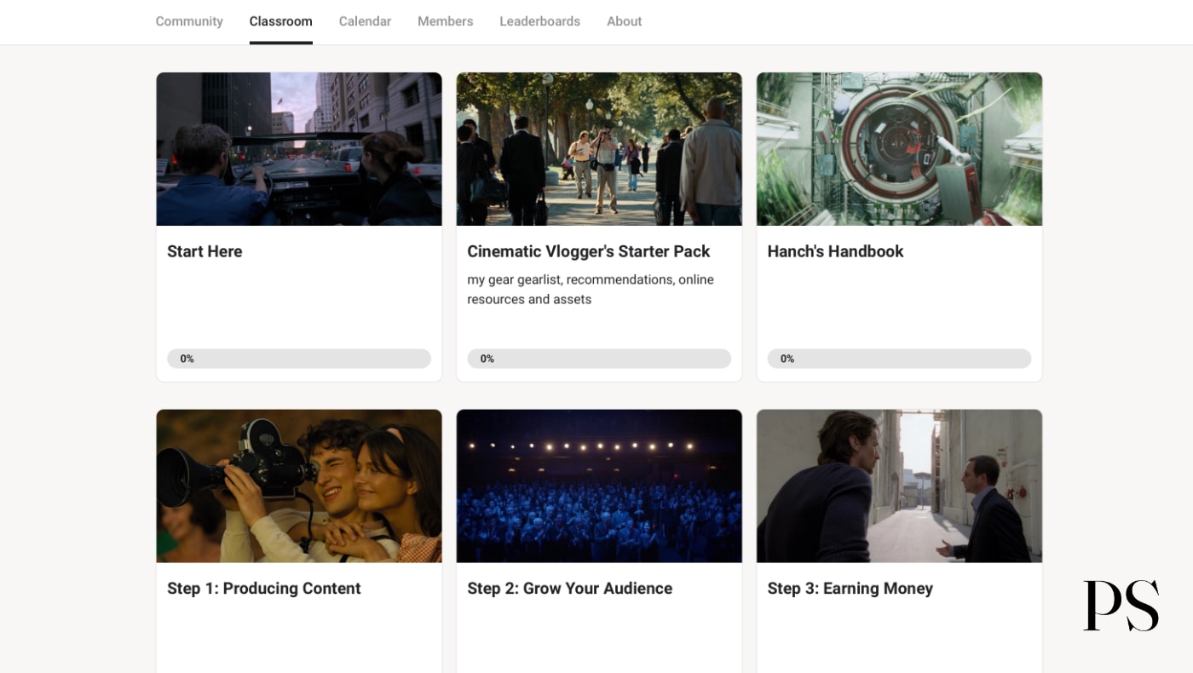The width and height of the screenshot is (1193, 673).
Task: Open the Community tab
Action: click(x=189, y=21)
